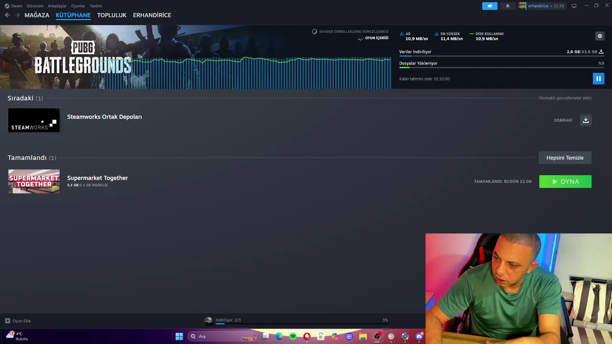612x344 pixels.
Task: Click the bottom download progress bar
Action: tap(302, 324)
